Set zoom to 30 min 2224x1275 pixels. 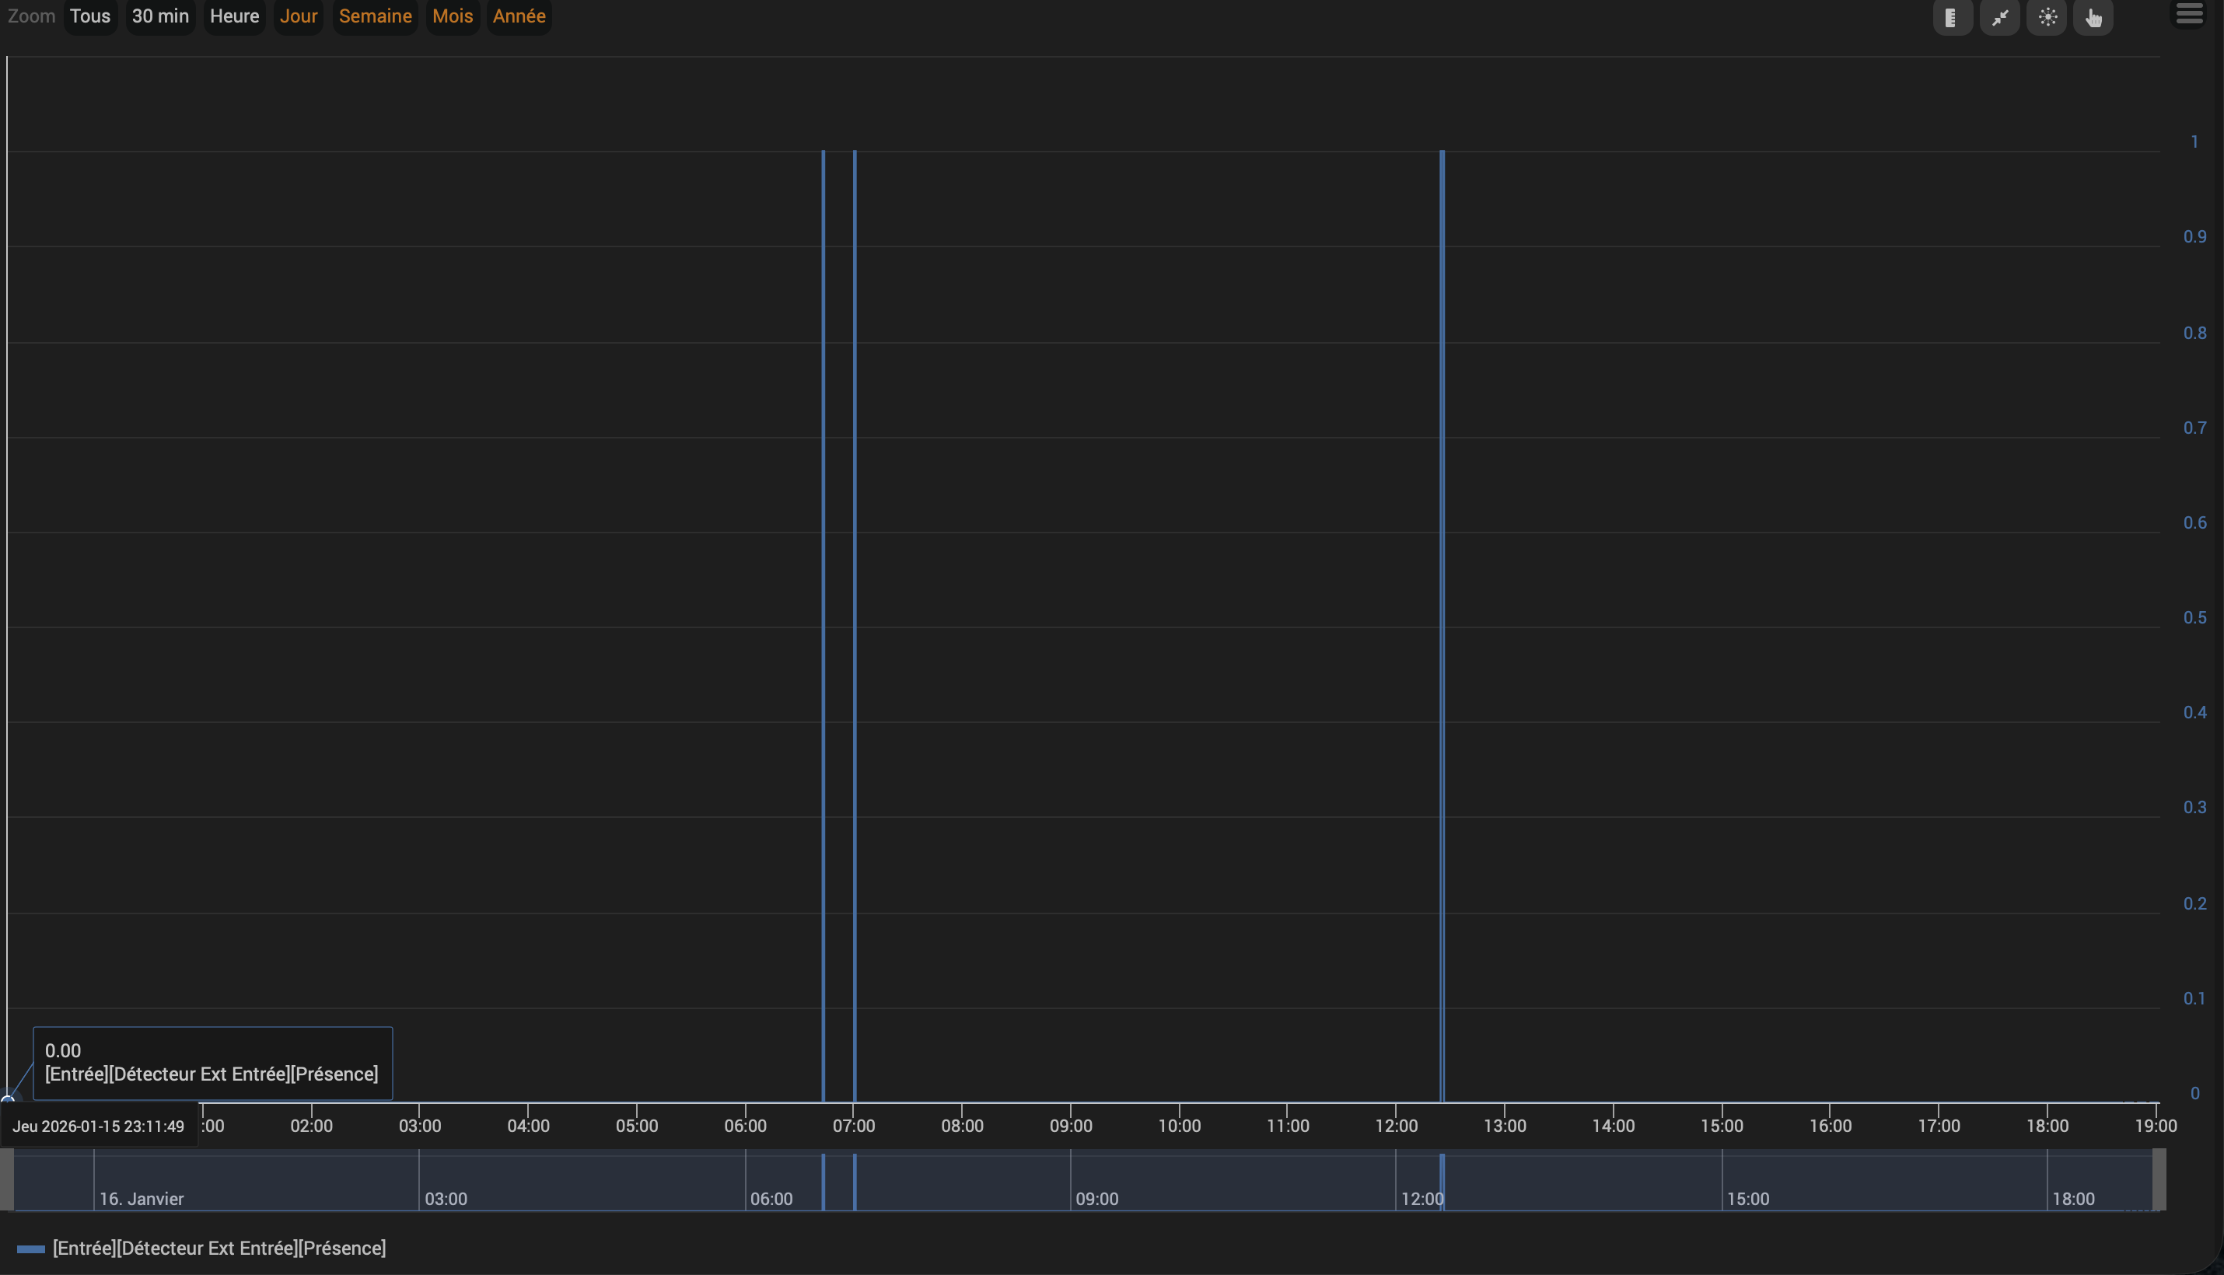click(160, 16)
